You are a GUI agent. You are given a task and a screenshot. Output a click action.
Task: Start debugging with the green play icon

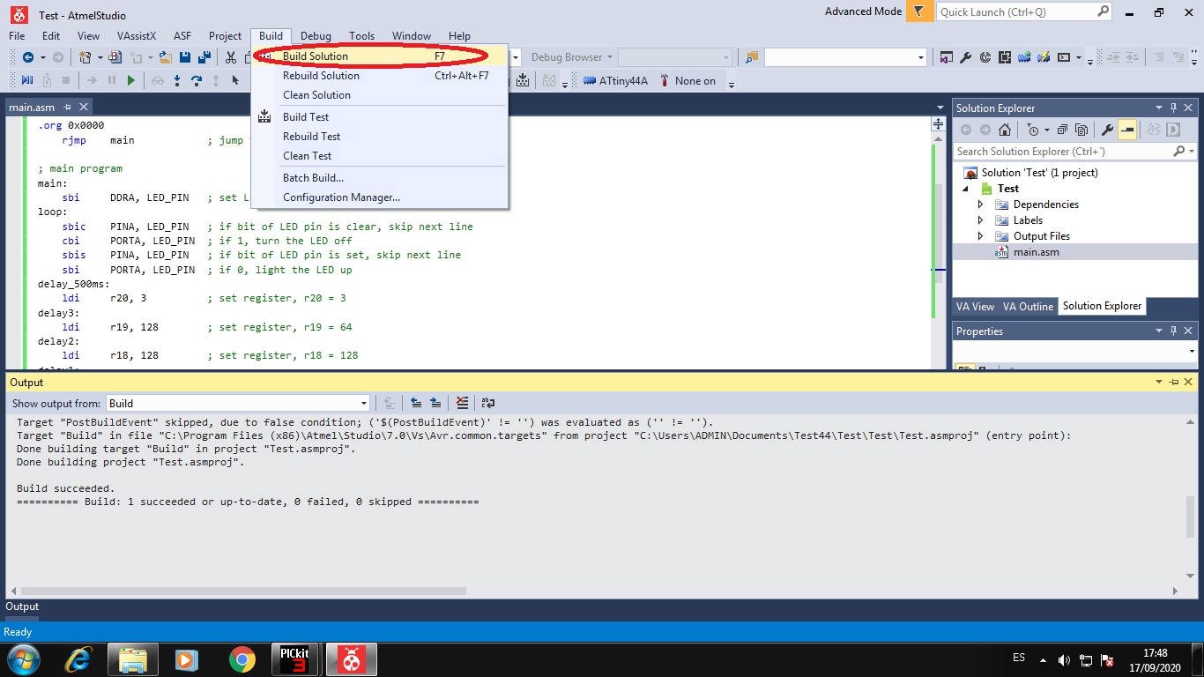131,80
